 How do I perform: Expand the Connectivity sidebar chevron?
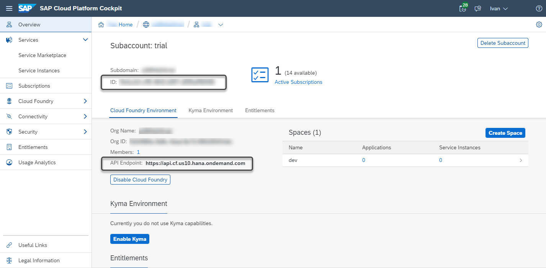(x=85, y=116)
